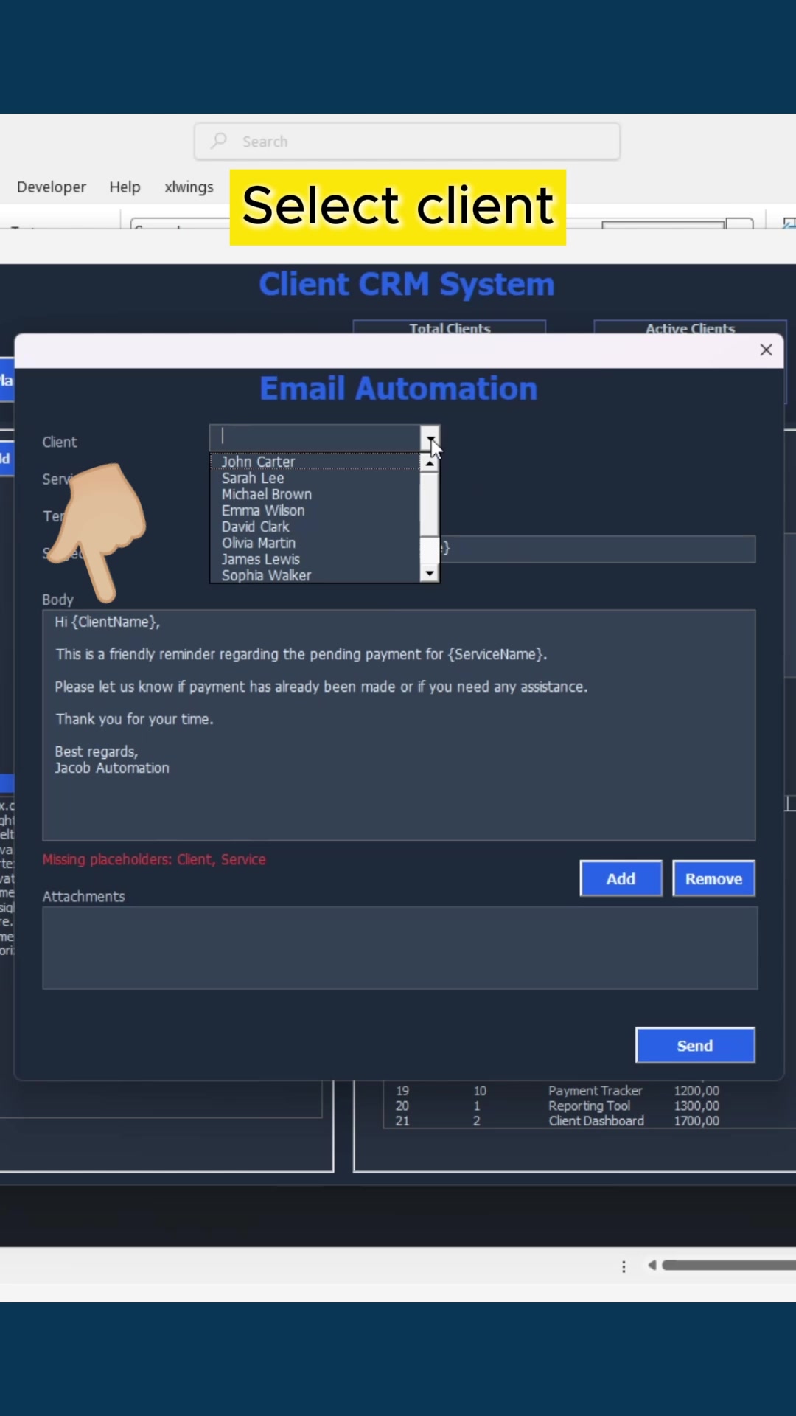Open the Developer ribbon tab
796x1416 pixels.
pos(52,187)
